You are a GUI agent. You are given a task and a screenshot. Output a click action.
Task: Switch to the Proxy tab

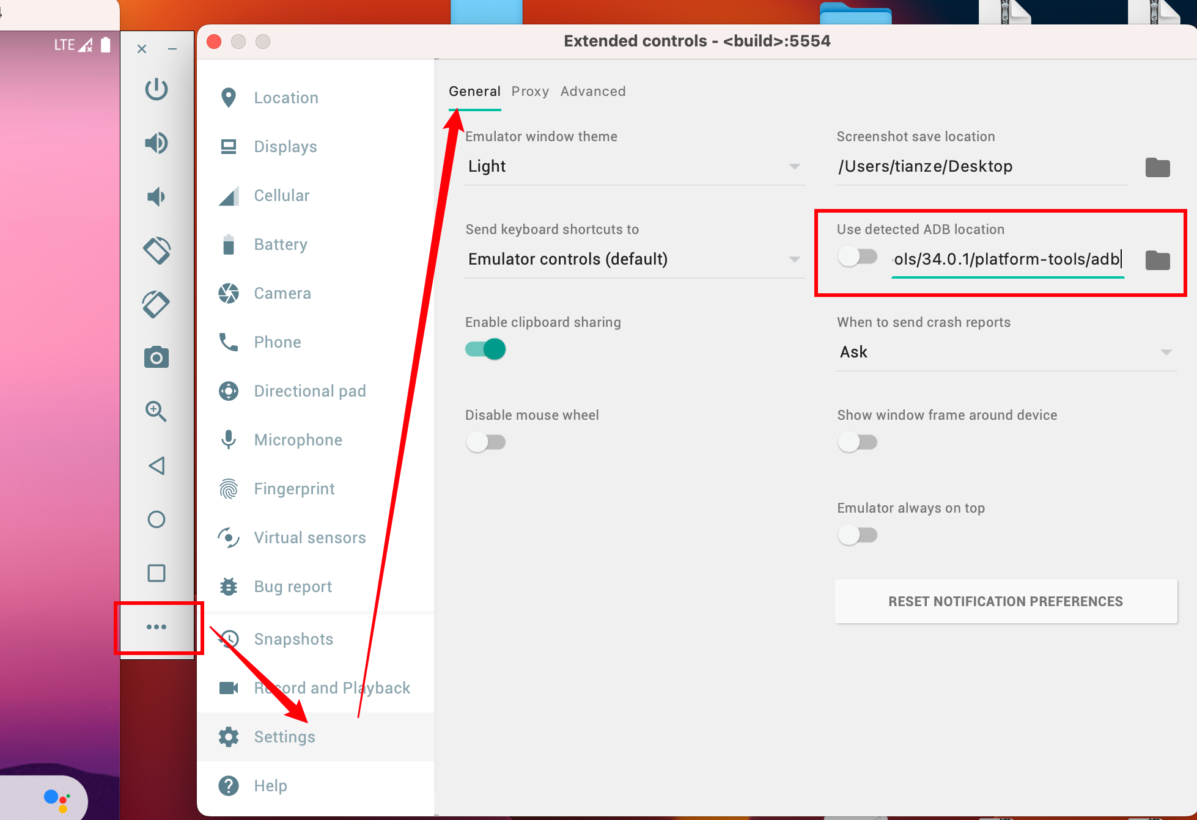(x=530, y=92)
